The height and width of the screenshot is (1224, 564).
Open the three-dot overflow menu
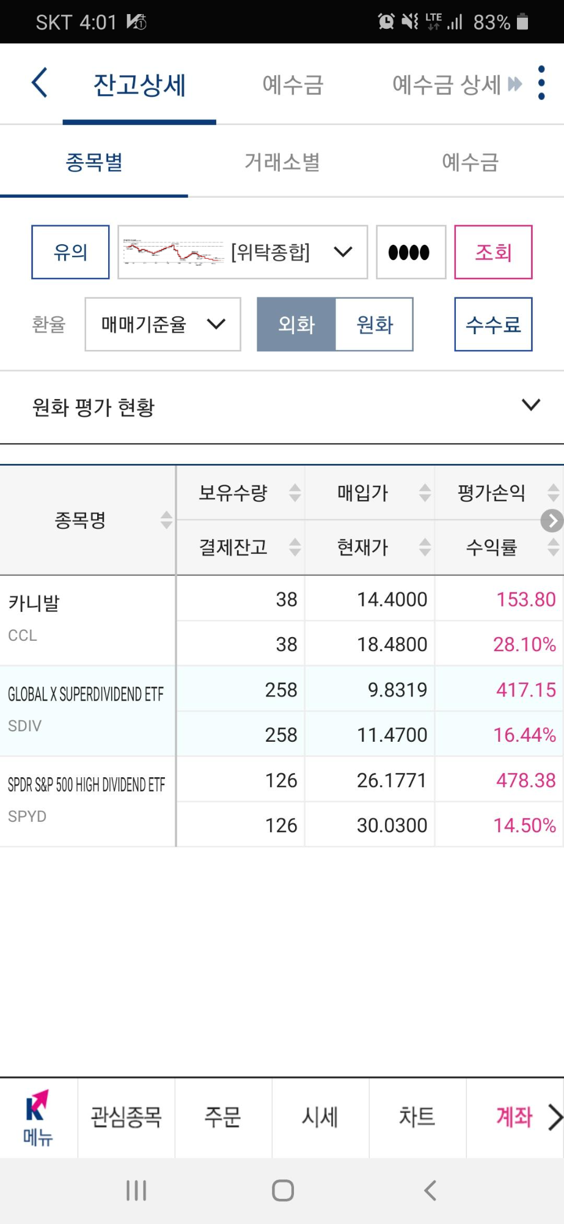tap(541, 83)
